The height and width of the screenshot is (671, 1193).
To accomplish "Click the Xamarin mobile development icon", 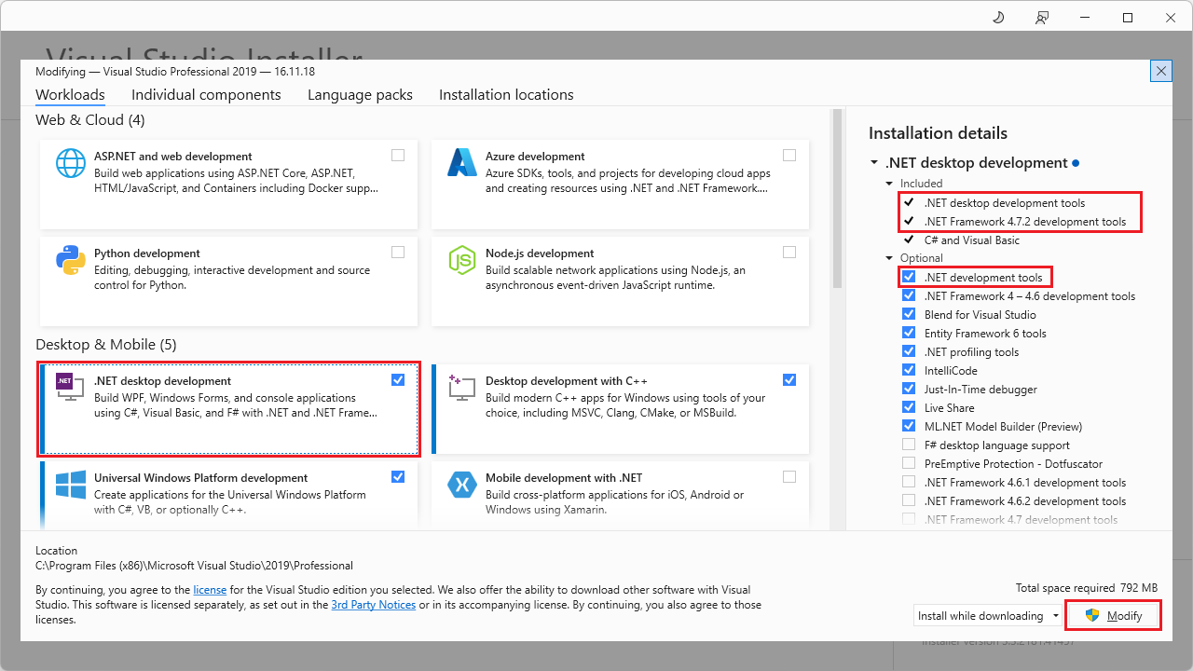I will 461,484.
